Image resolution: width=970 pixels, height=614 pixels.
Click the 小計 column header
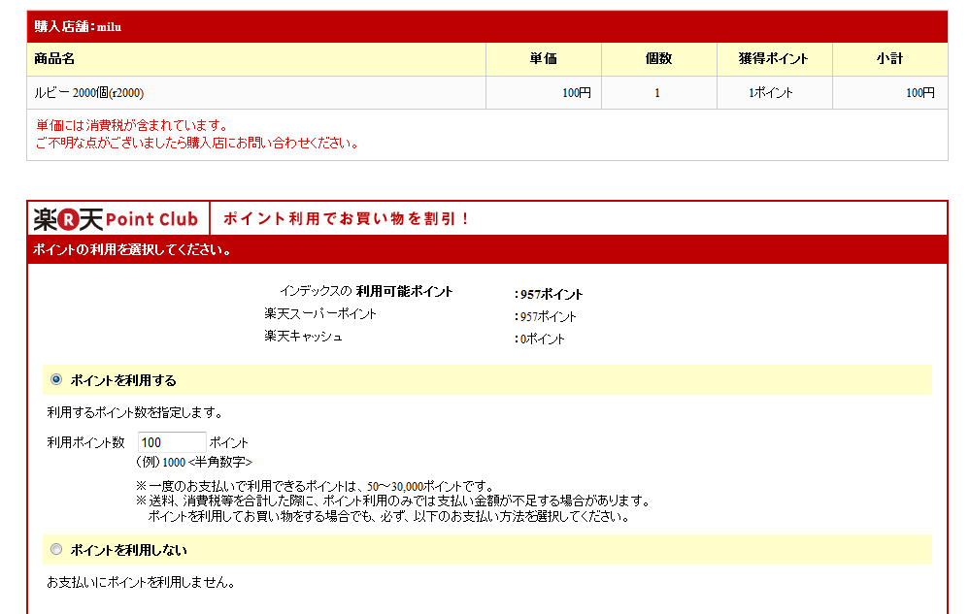coord(888,59)
